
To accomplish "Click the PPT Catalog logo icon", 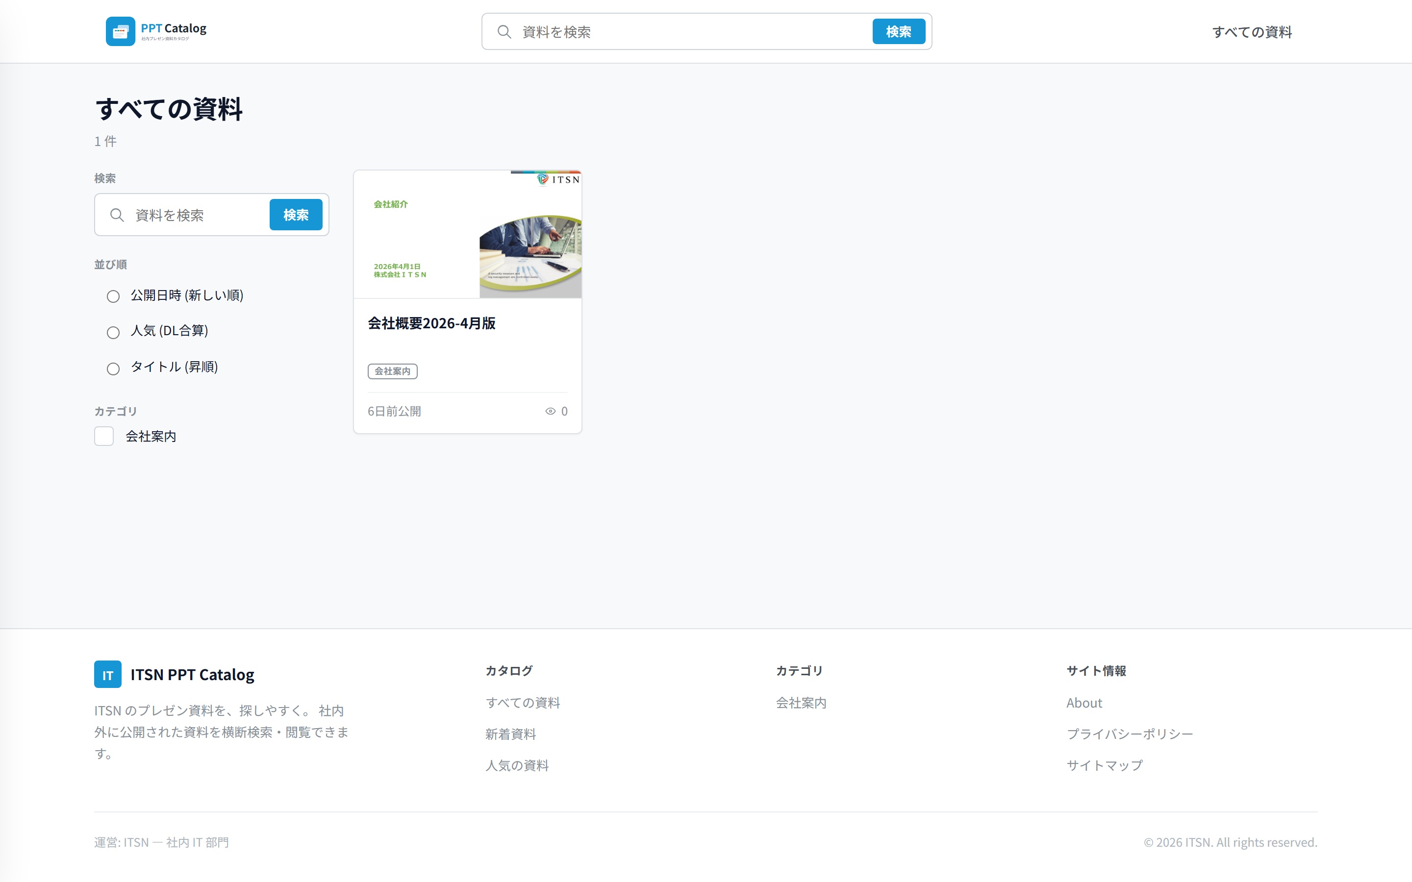I will [120, 31].
